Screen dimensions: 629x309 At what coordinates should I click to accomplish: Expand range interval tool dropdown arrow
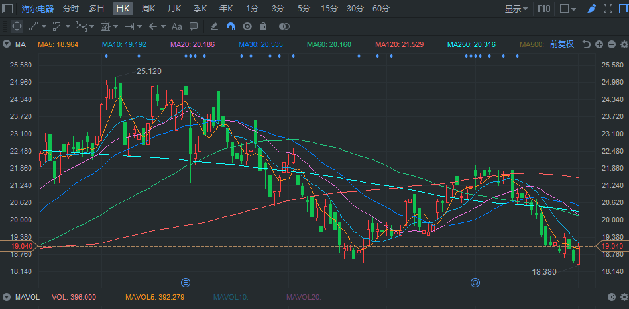pyautogui.click(x=139, y=27)
